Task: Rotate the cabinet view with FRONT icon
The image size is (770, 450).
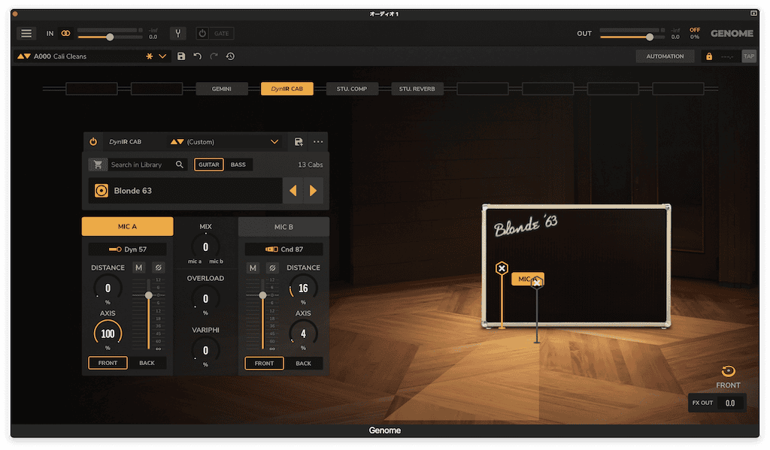Action: point(728,371)
